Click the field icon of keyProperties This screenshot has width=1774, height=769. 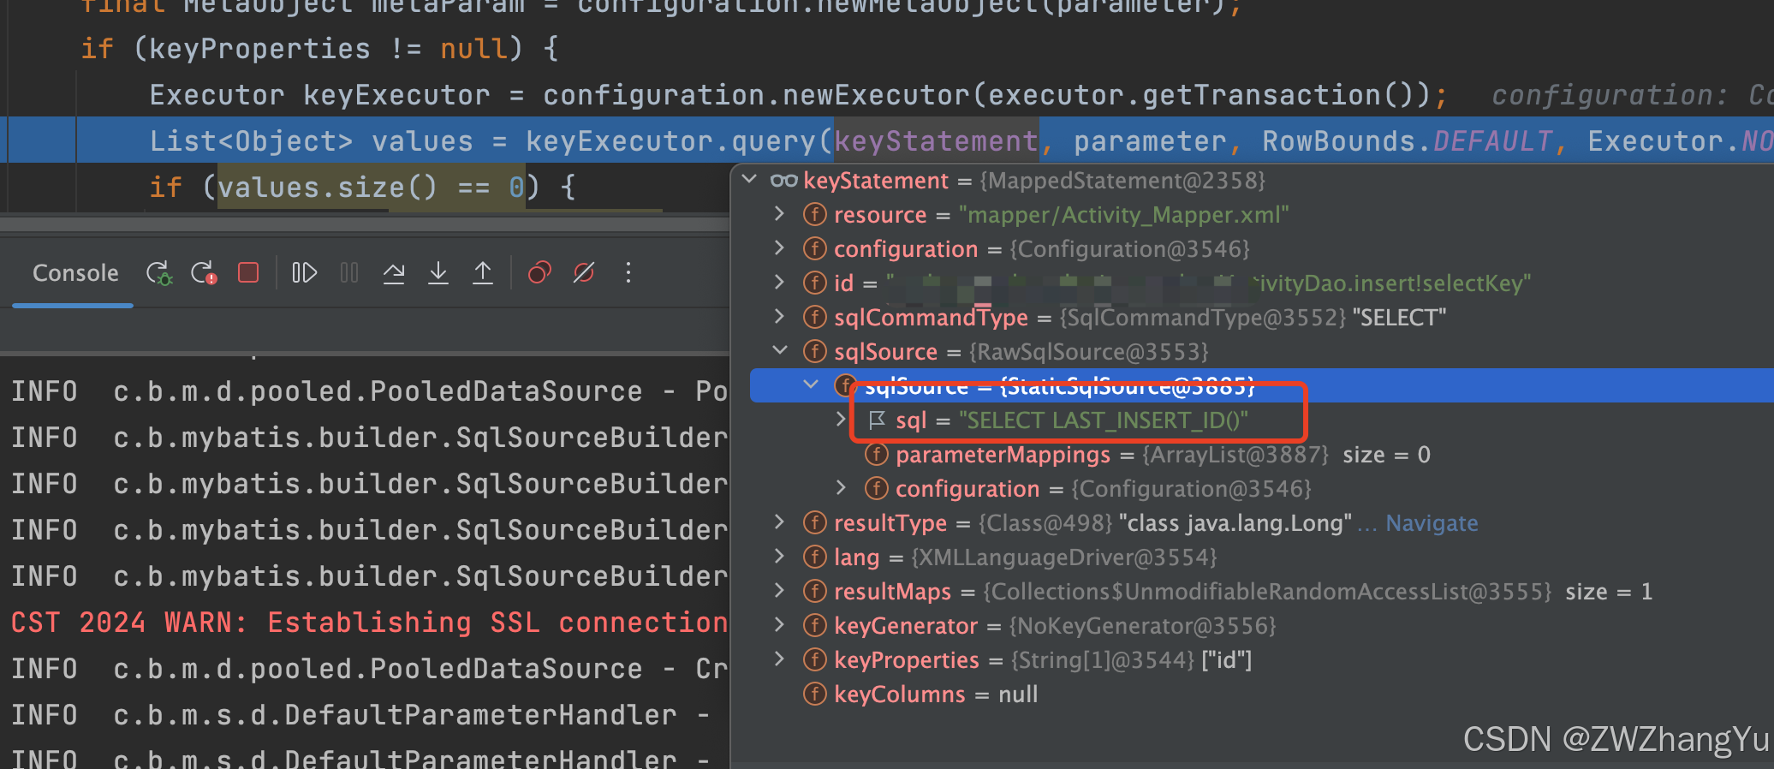point(815,659)
